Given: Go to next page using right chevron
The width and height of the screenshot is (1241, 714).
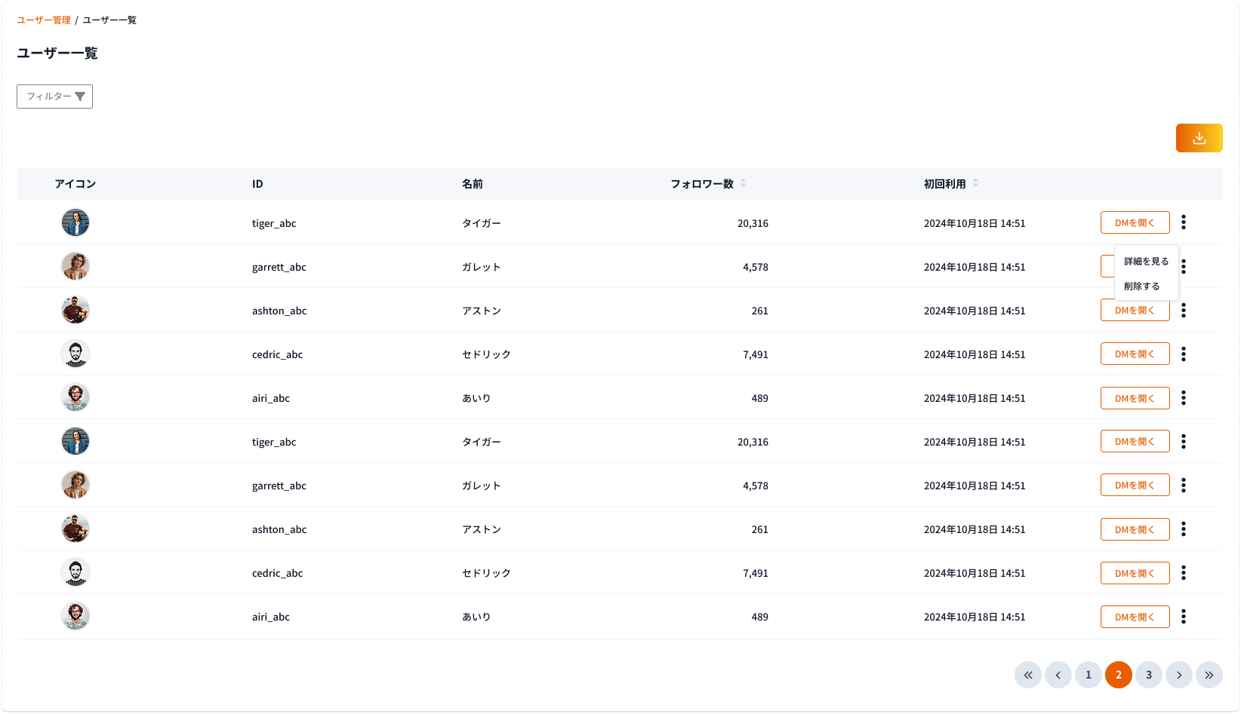Looking at the screenshot, I should (1178, 675).
